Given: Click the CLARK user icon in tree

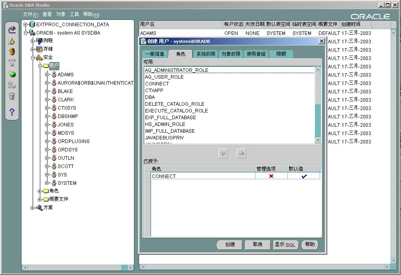Looking at the screenshot, I should 54,99.
